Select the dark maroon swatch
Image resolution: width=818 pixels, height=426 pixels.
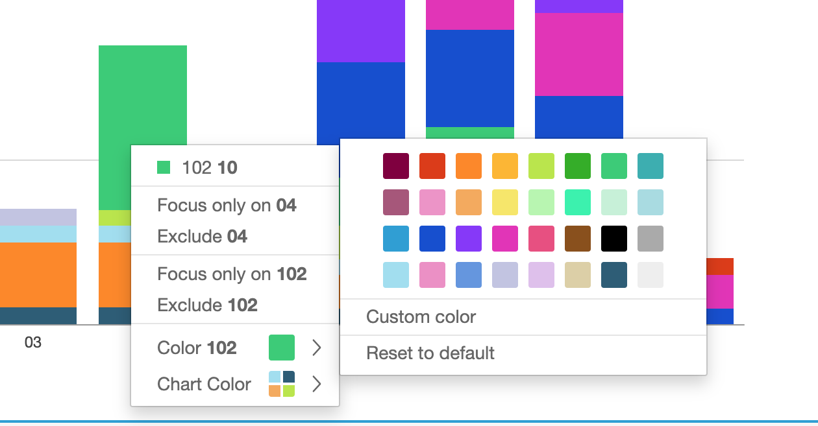coord(396,166)
